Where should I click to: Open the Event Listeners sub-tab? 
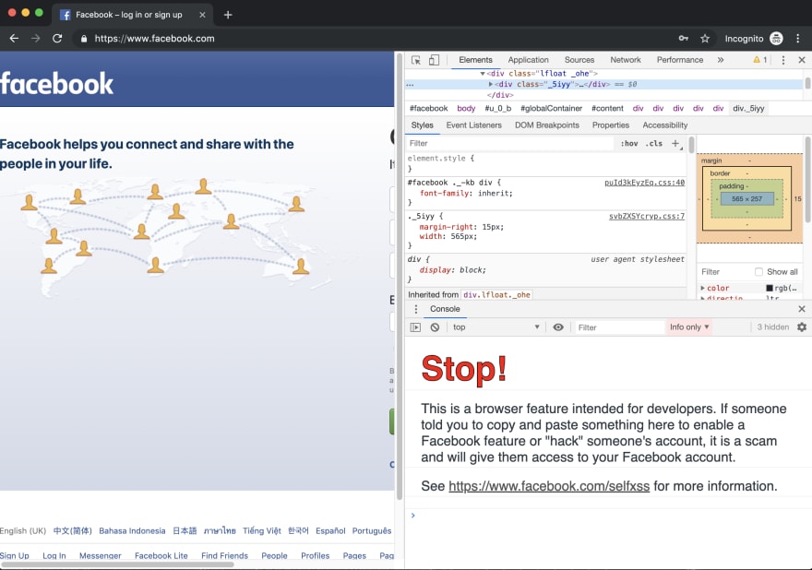474,125
